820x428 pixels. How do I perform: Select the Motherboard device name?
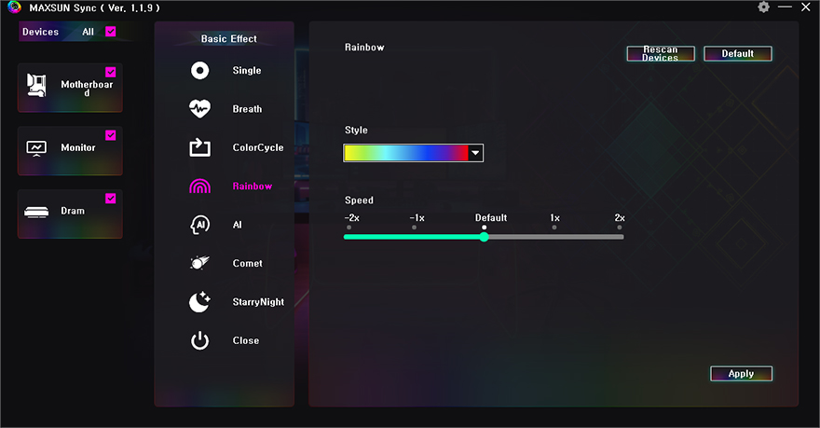click(87, 88)
